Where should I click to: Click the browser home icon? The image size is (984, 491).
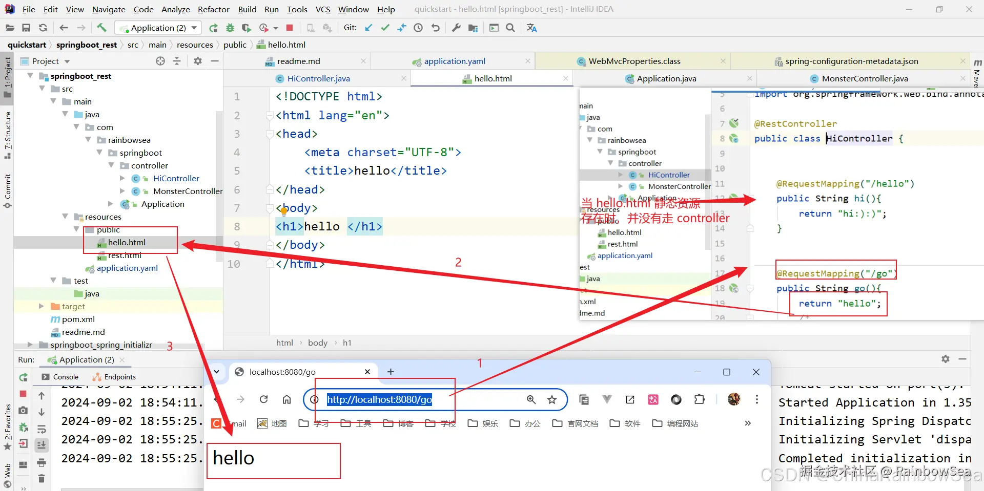[286, 399]
